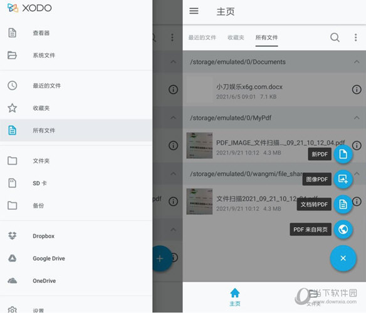The image size is (366, 313).
Task: Open the PDF_IMAGE file thumbnail
Action: point(199,145)
